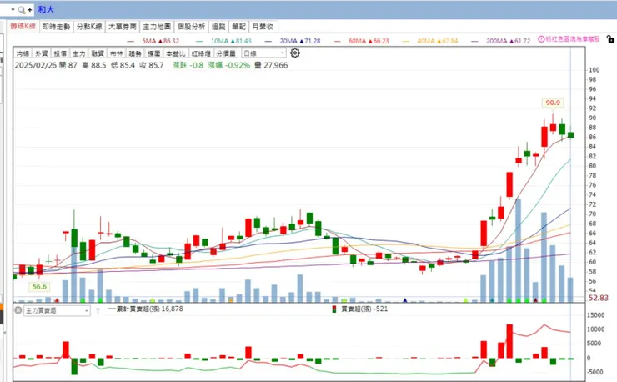Toggle the 撐壓 overlay button
The height and width of the screenshot is (382, 617).
coord(154,53)
